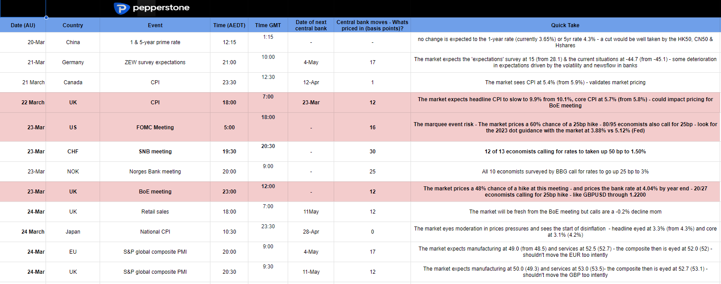Screen dimensions: 721x284
Task: Select the Japan country cell
Action: tap(73, 232)
